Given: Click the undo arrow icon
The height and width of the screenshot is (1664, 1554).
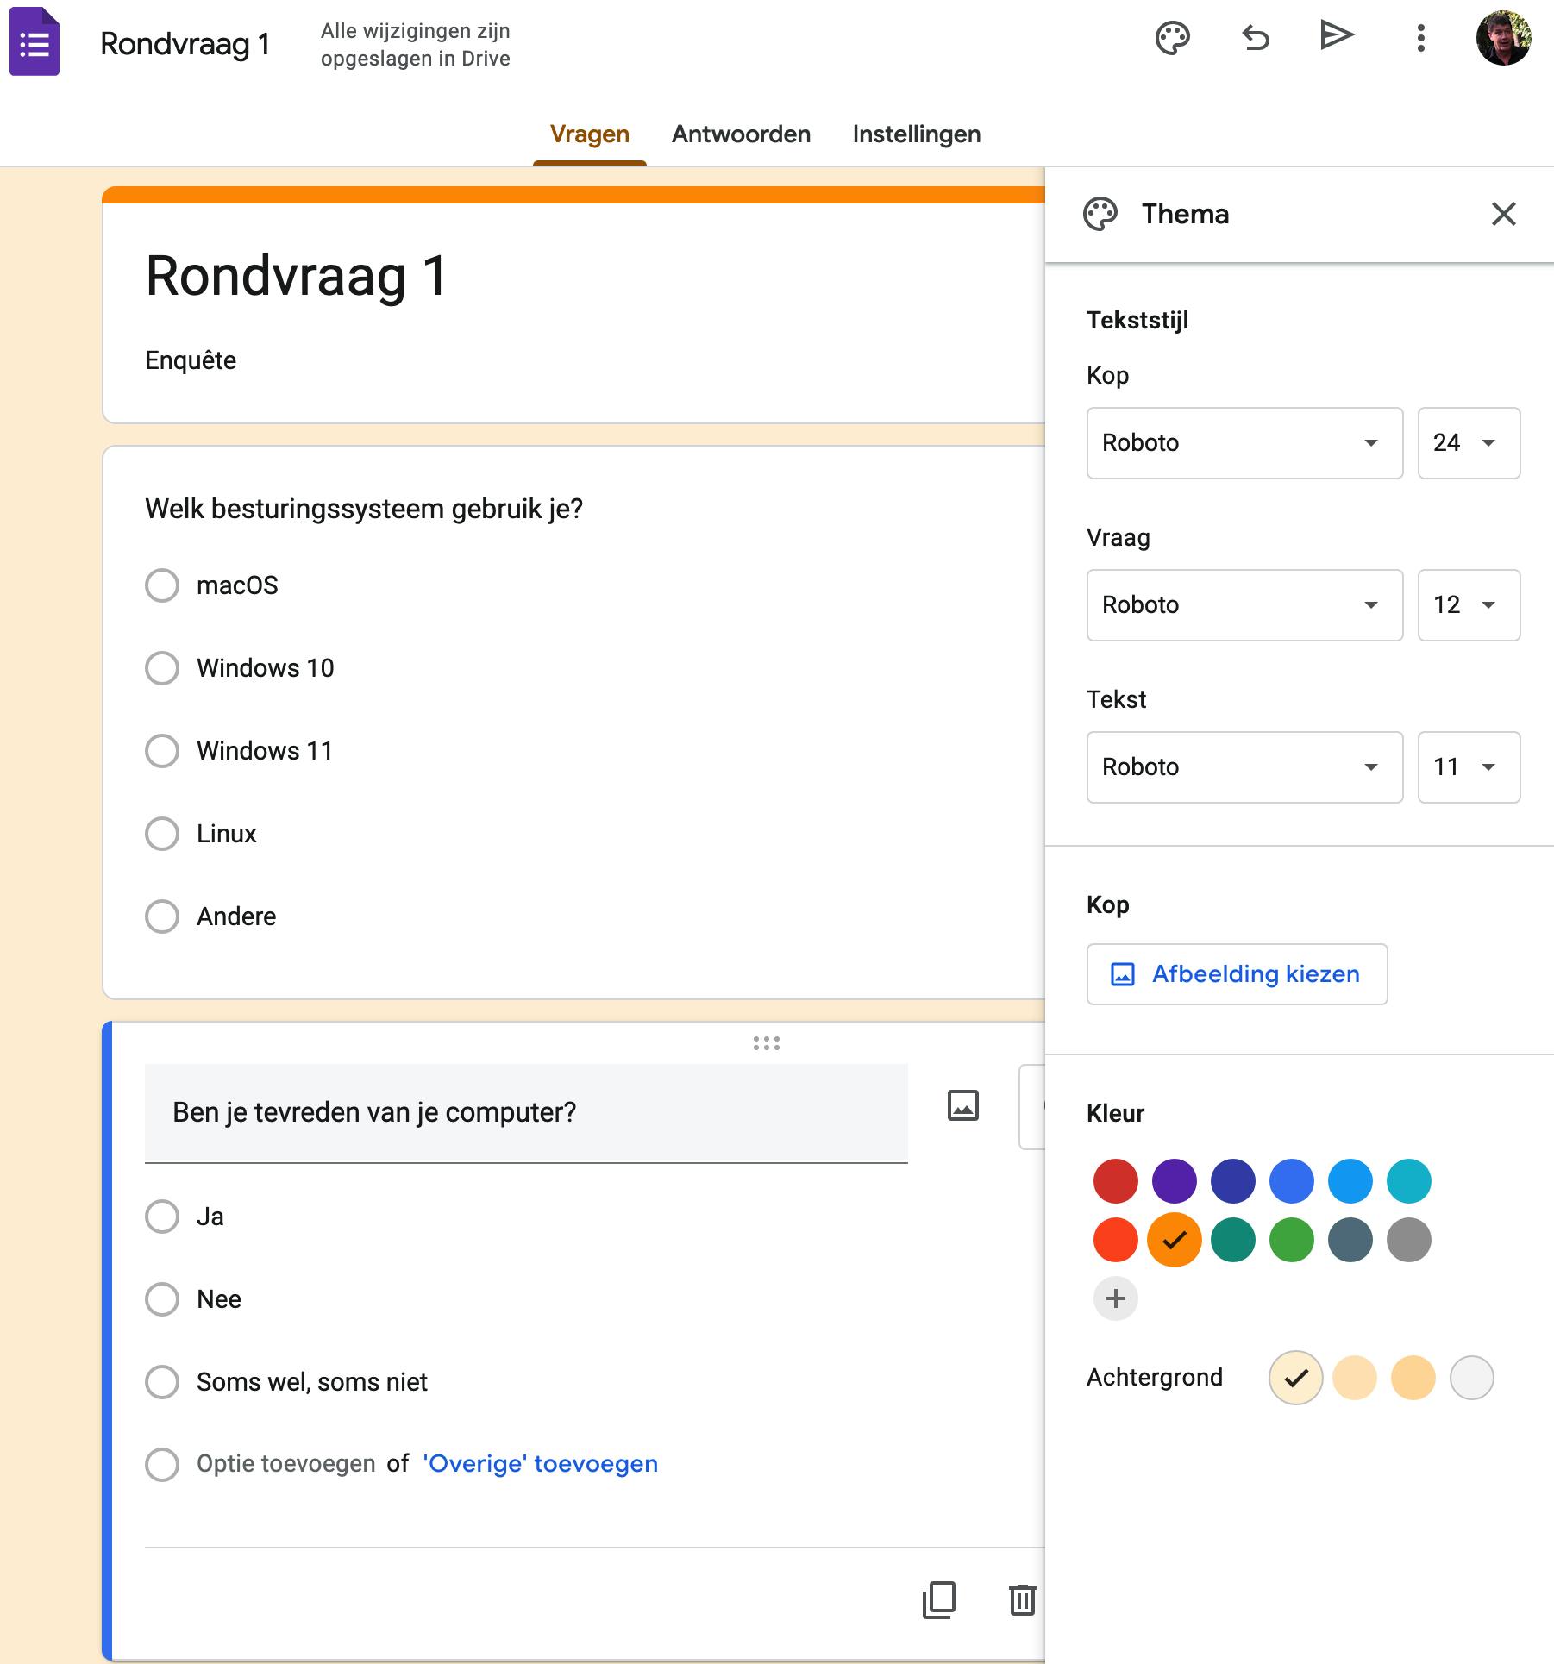Looking at the screenshot, I should tap(1255, 39).
